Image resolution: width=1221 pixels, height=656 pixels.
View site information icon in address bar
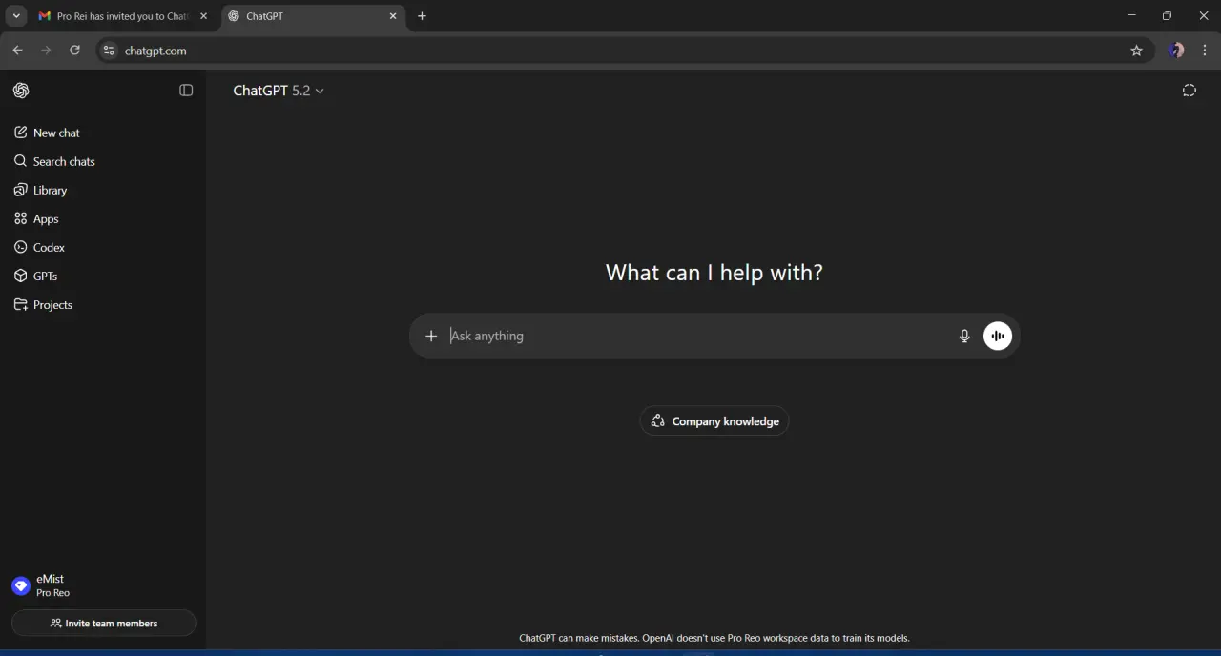point(109,51)
